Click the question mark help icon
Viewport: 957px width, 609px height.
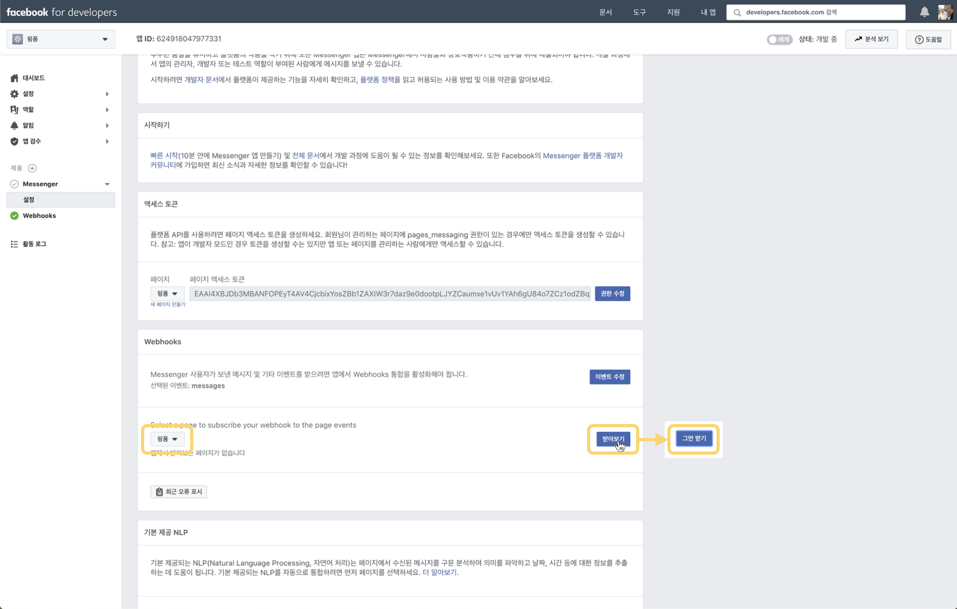[x=919, y=40]
